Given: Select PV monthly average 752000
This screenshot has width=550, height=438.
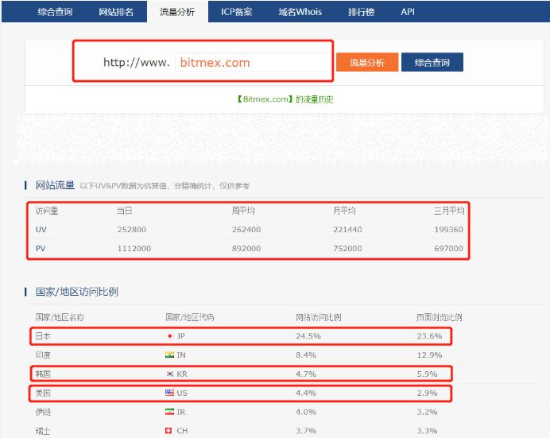Looking at the screenshot, I should (347, 249).
